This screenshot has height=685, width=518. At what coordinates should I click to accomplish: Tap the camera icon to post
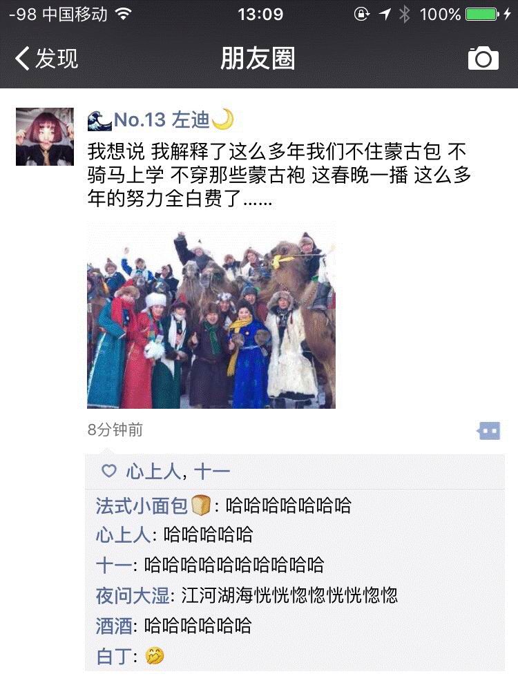click(483, 58)
